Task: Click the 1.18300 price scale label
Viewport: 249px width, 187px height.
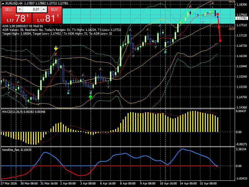Action: click(242, 5)
